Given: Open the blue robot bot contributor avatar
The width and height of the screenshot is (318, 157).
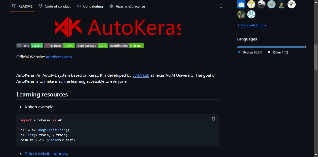Looking at the screenshot, I should click(241, 4).
